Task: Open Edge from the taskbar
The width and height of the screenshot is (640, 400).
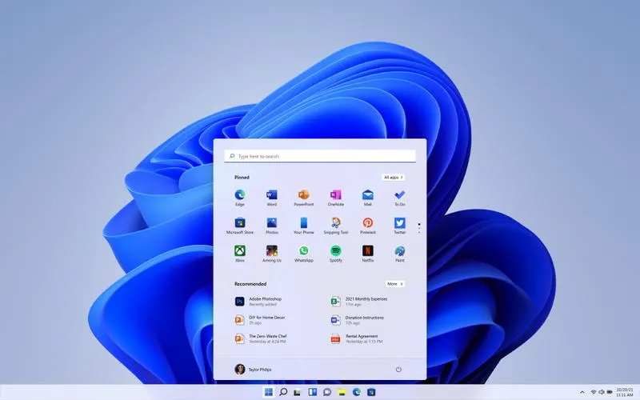Action: click(356, 392)
